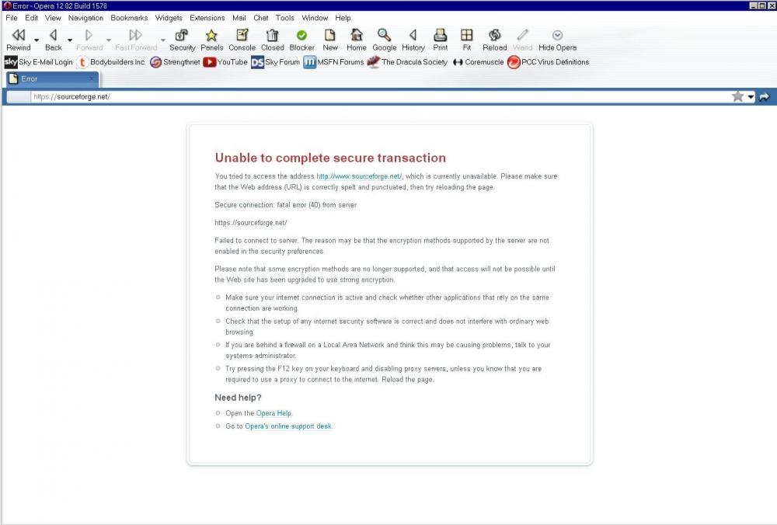Expand the Rewind history dropdown arrow
Image resolution: width=777 pixels, height=525 pixels.
pyautogui.click(x=37, y=40)
